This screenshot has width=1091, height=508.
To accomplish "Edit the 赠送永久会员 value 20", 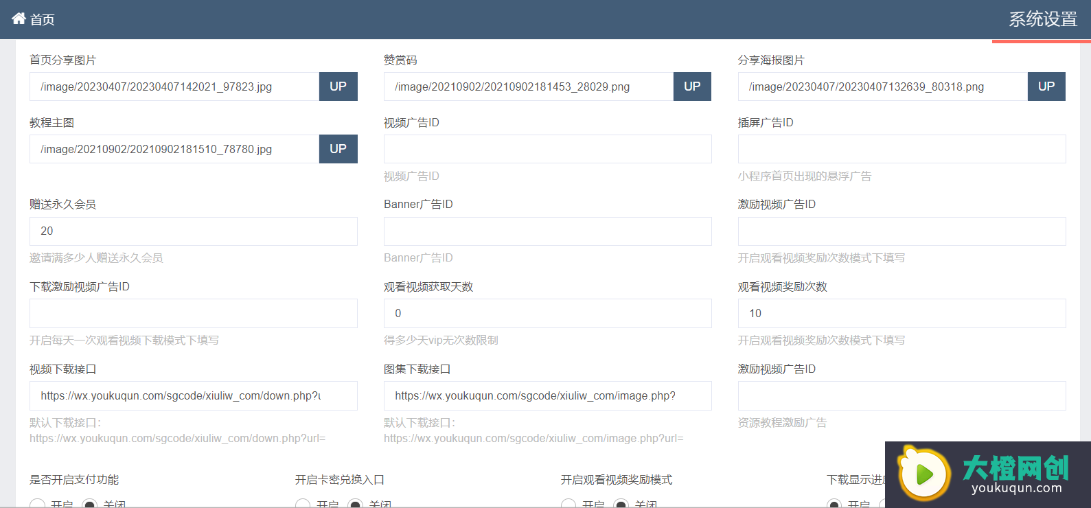I will [194, 231].
